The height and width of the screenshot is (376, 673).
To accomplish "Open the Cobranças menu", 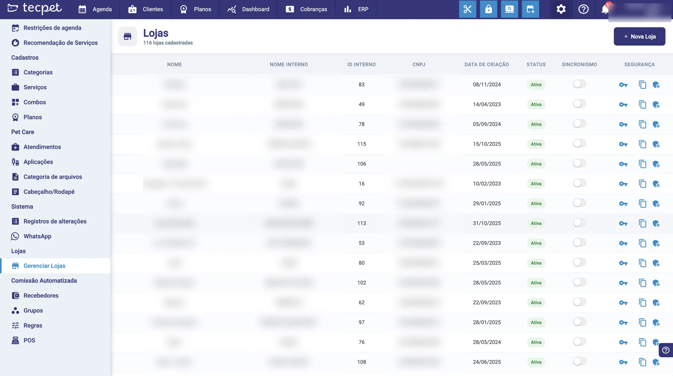I will pyautogui.click(x=306, y=9).
